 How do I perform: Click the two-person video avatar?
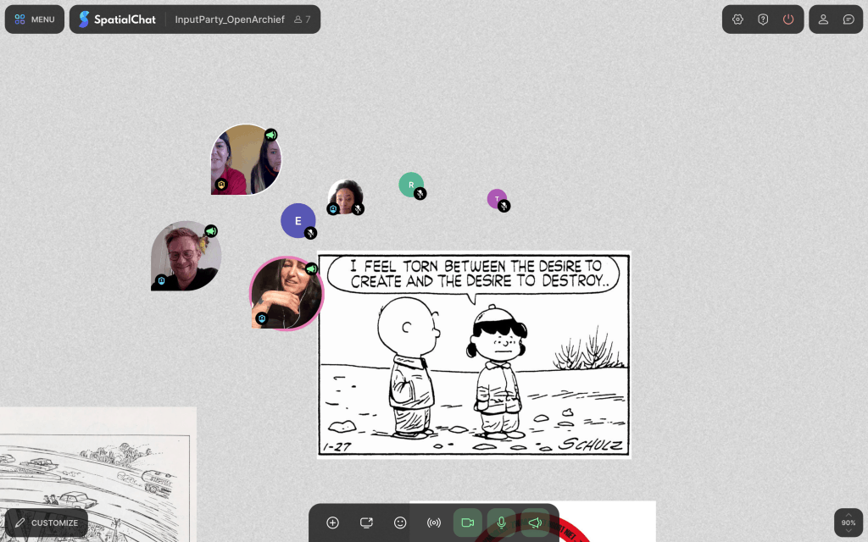pyautogui.click(x=247, y=159)
